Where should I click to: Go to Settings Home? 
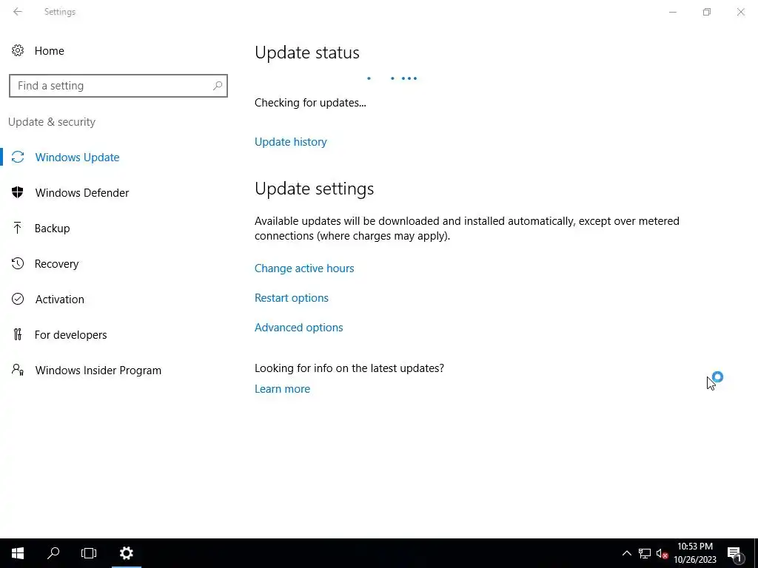click(x=50, y=51)
